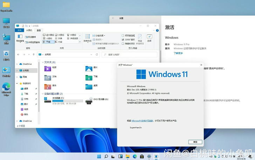Open the Microsoft 软件许可条款 link

142,121
